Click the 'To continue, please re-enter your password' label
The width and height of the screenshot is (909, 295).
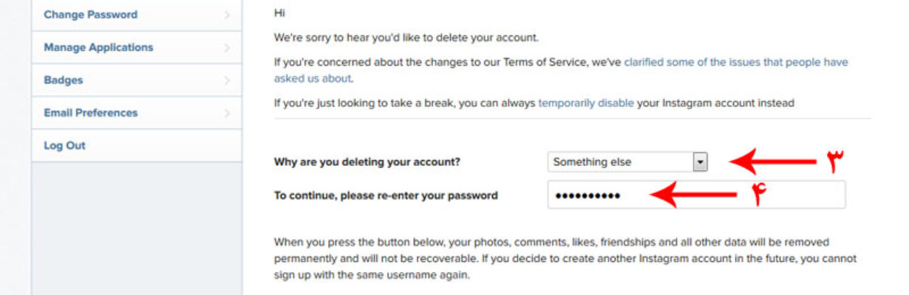[386, 195]
